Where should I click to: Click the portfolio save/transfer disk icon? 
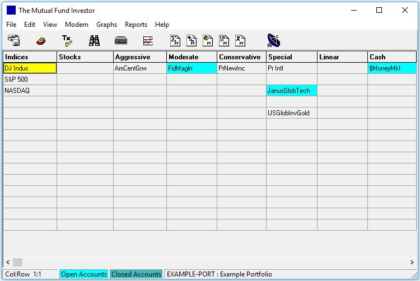tap(13, 40)
